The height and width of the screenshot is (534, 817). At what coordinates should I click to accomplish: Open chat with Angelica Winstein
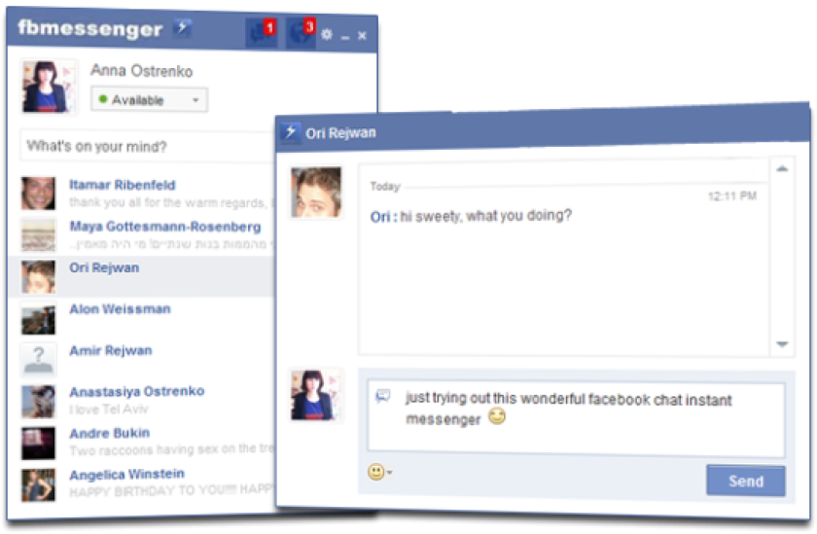click(126, 475)
